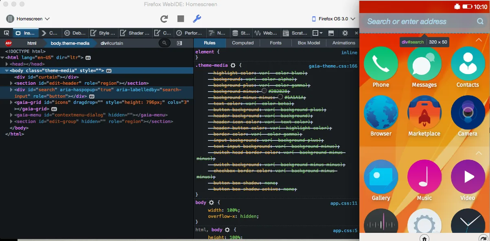The height and width of the screenshot is (241, 490).
Task: Open the app.css:5 source link
Action: coord(345,230)
